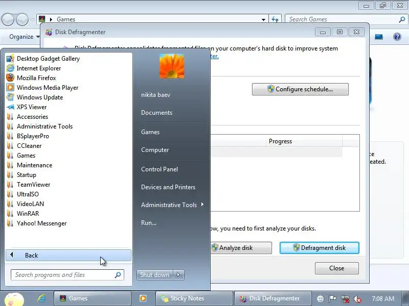
Task: Click the Analyze disk button
Action: [241, 248]
